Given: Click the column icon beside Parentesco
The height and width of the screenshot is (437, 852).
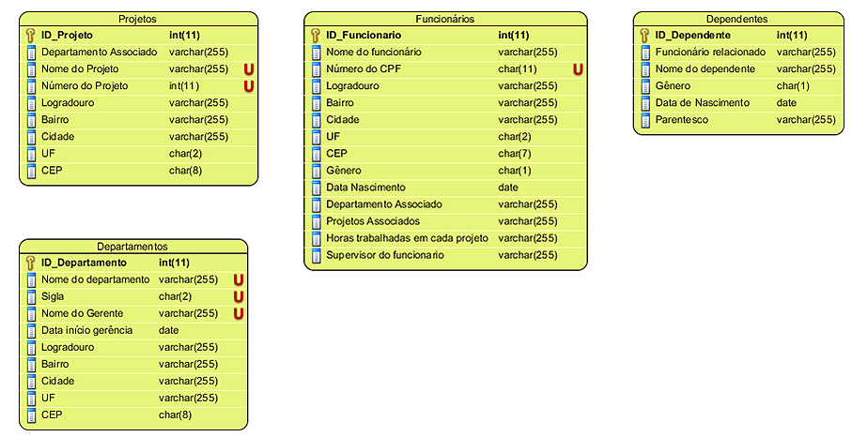Looking at the screenshot, I should 644,120.
